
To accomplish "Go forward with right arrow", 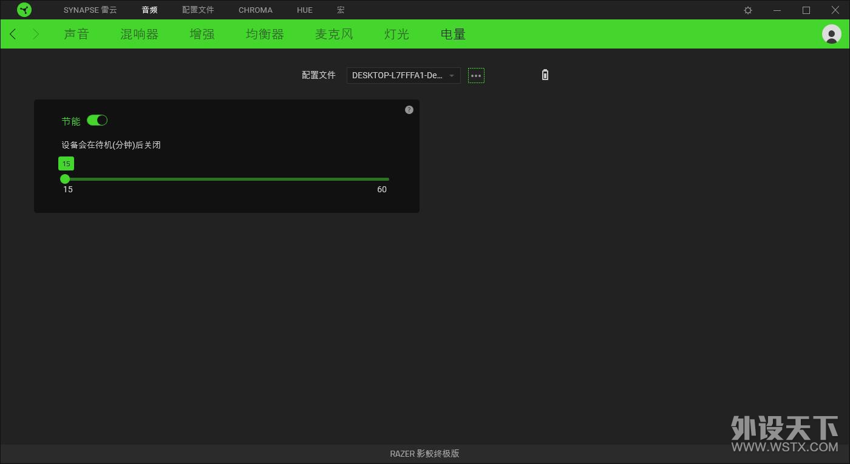I will pos(36,34).
